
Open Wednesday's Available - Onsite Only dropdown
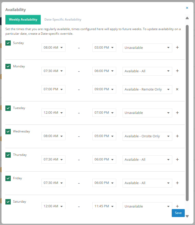tap(147, 136)
